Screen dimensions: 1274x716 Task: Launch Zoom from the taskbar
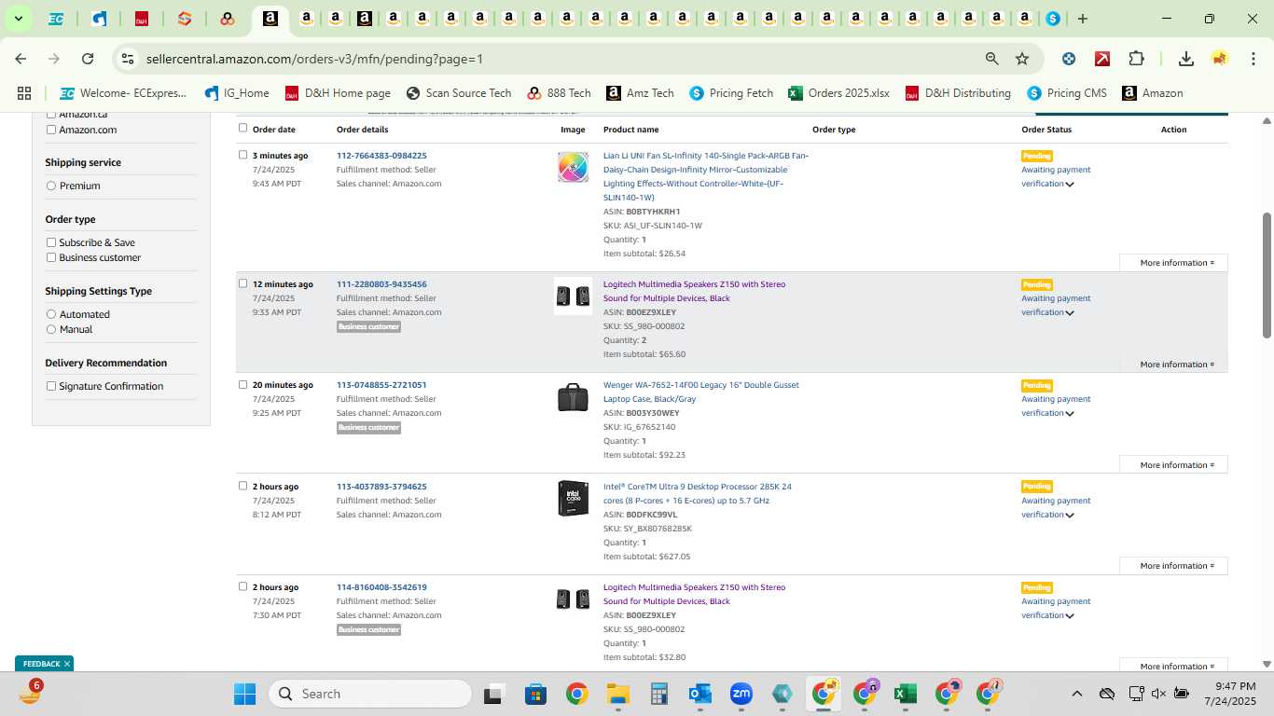(741, 694)
